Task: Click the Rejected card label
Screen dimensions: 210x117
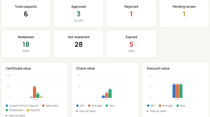Action: coord(131,7)
